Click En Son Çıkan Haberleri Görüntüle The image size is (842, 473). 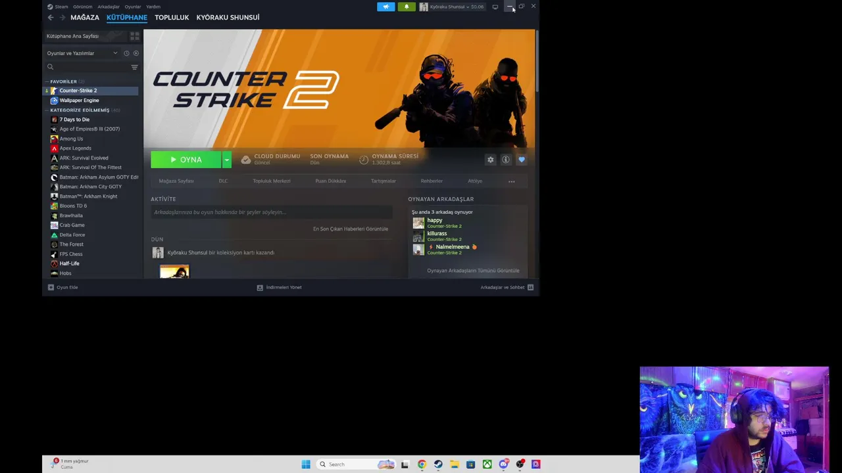click(x=351, y=229)
